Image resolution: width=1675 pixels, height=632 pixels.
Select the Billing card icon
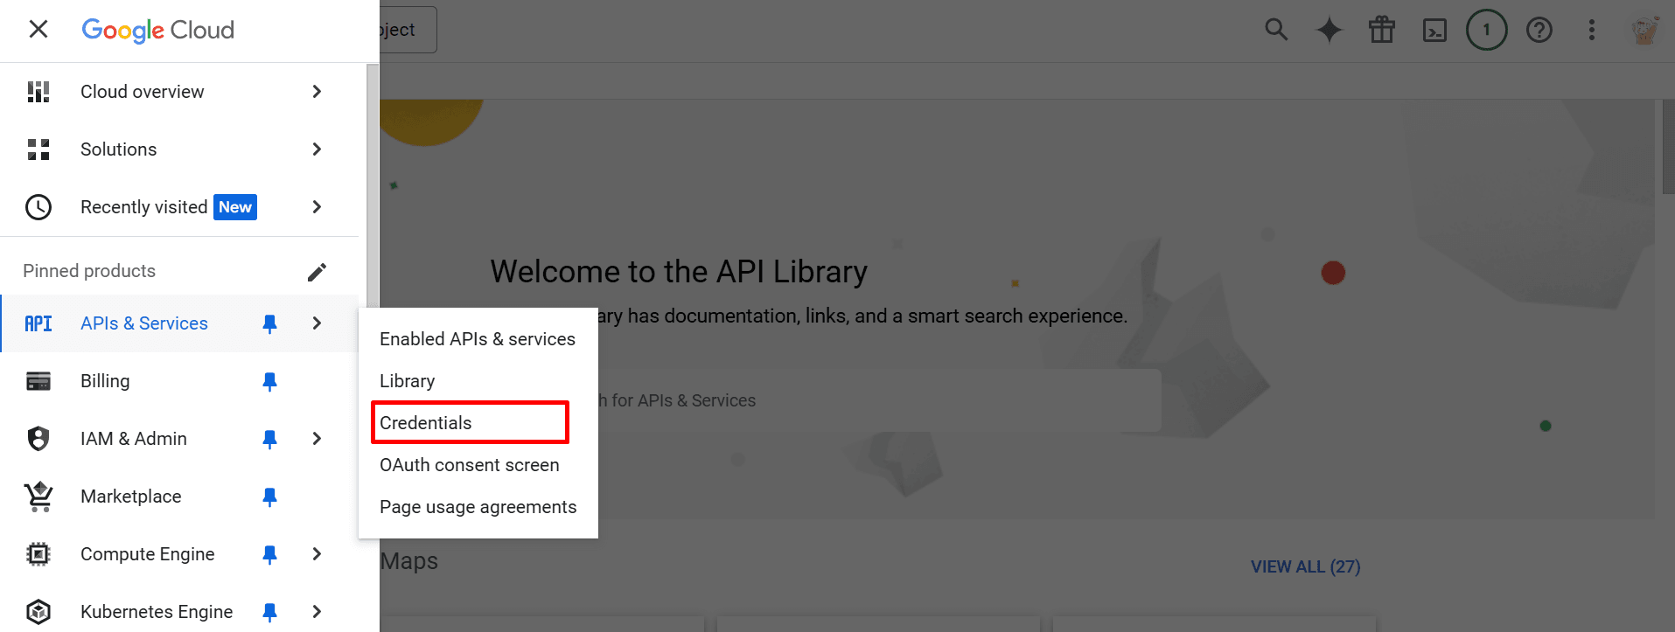tap(38, 382)
